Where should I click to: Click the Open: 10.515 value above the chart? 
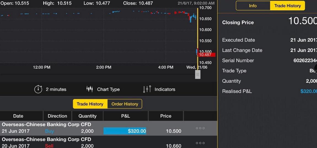click(x=14, y=3)
